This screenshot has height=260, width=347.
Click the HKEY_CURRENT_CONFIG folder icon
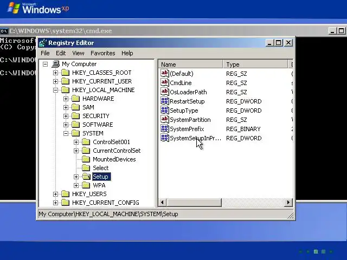pos(65,203)
